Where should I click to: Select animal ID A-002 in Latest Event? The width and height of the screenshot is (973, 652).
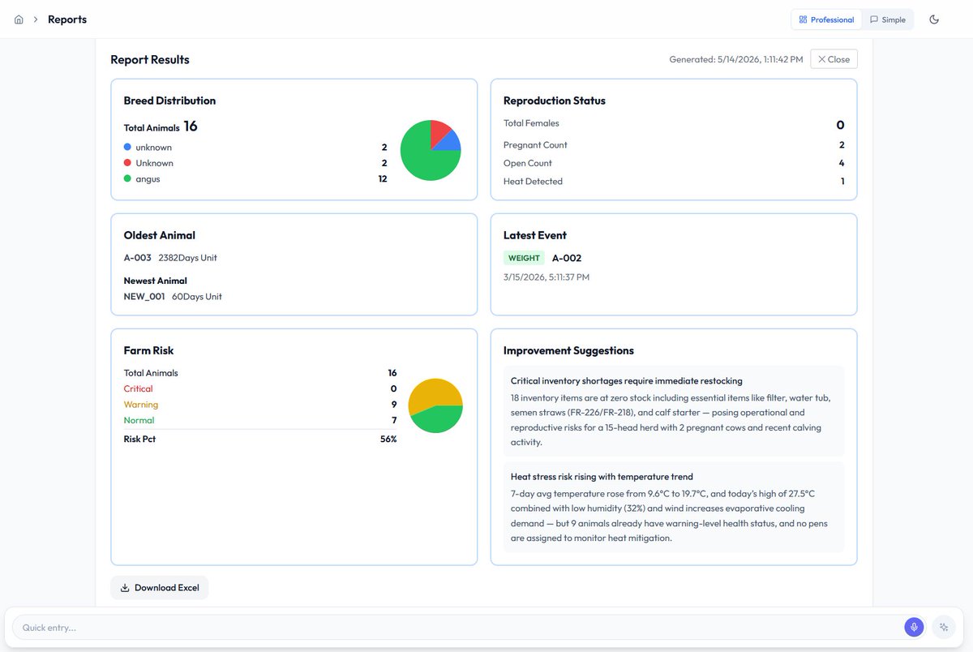pyautogui.click(x=567, y=258)
